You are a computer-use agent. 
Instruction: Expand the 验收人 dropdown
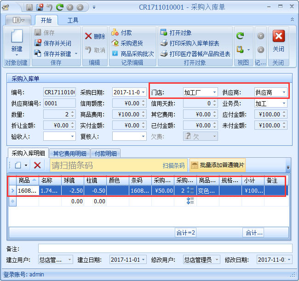[72, 136]
